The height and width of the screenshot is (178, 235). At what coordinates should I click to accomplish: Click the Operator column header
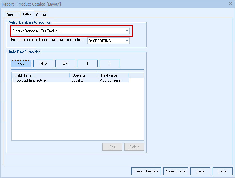click(83, 75)
